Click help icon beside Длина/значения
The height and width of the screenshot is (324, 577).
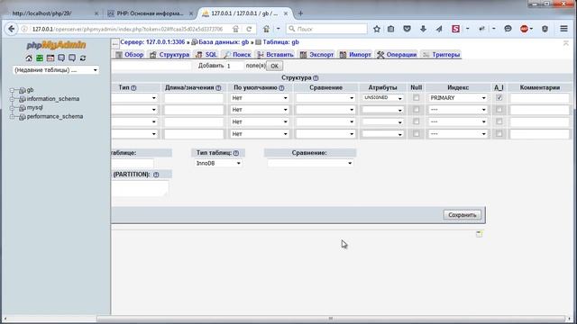(218, 88)
